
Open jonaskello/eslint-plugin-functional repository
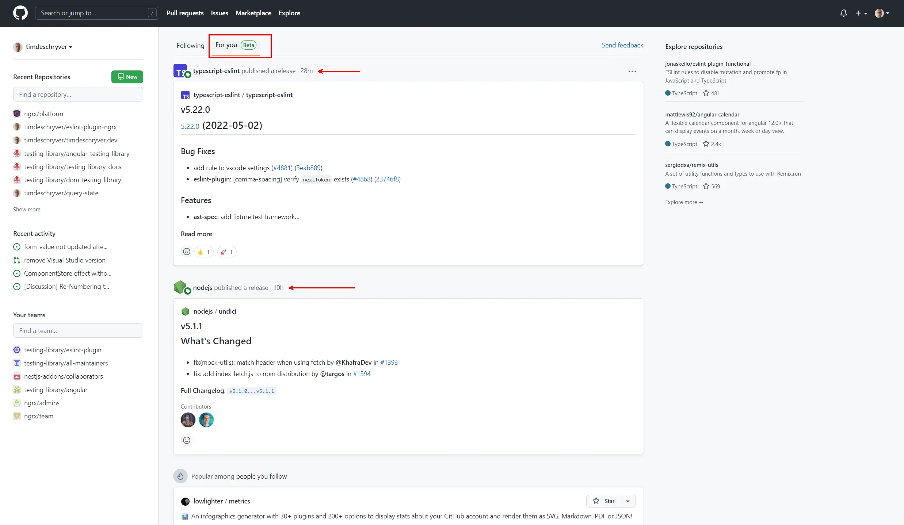point(707,64)
